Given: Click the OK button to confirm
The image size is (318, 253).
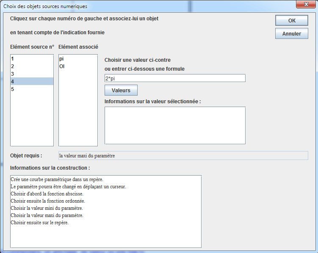Looking at the screenshot, I should coord(291,21).
